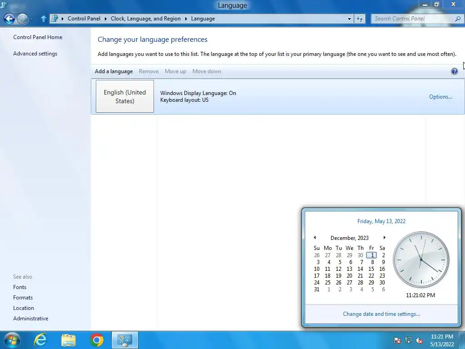Select December 1 in the calendar
The width and height of the screenshot is (465, 349).
coord(371,255)
